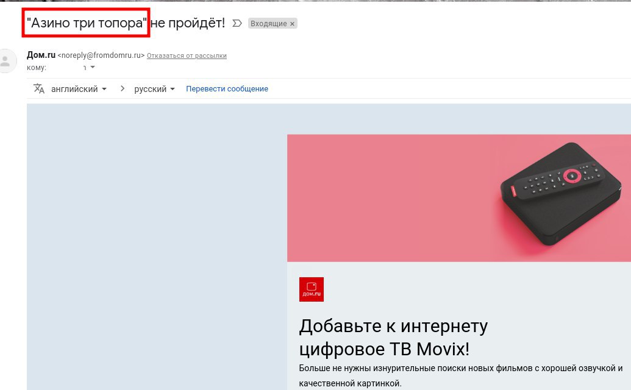
Task: Click the red Дом.ru logo square
Action: 312,289
